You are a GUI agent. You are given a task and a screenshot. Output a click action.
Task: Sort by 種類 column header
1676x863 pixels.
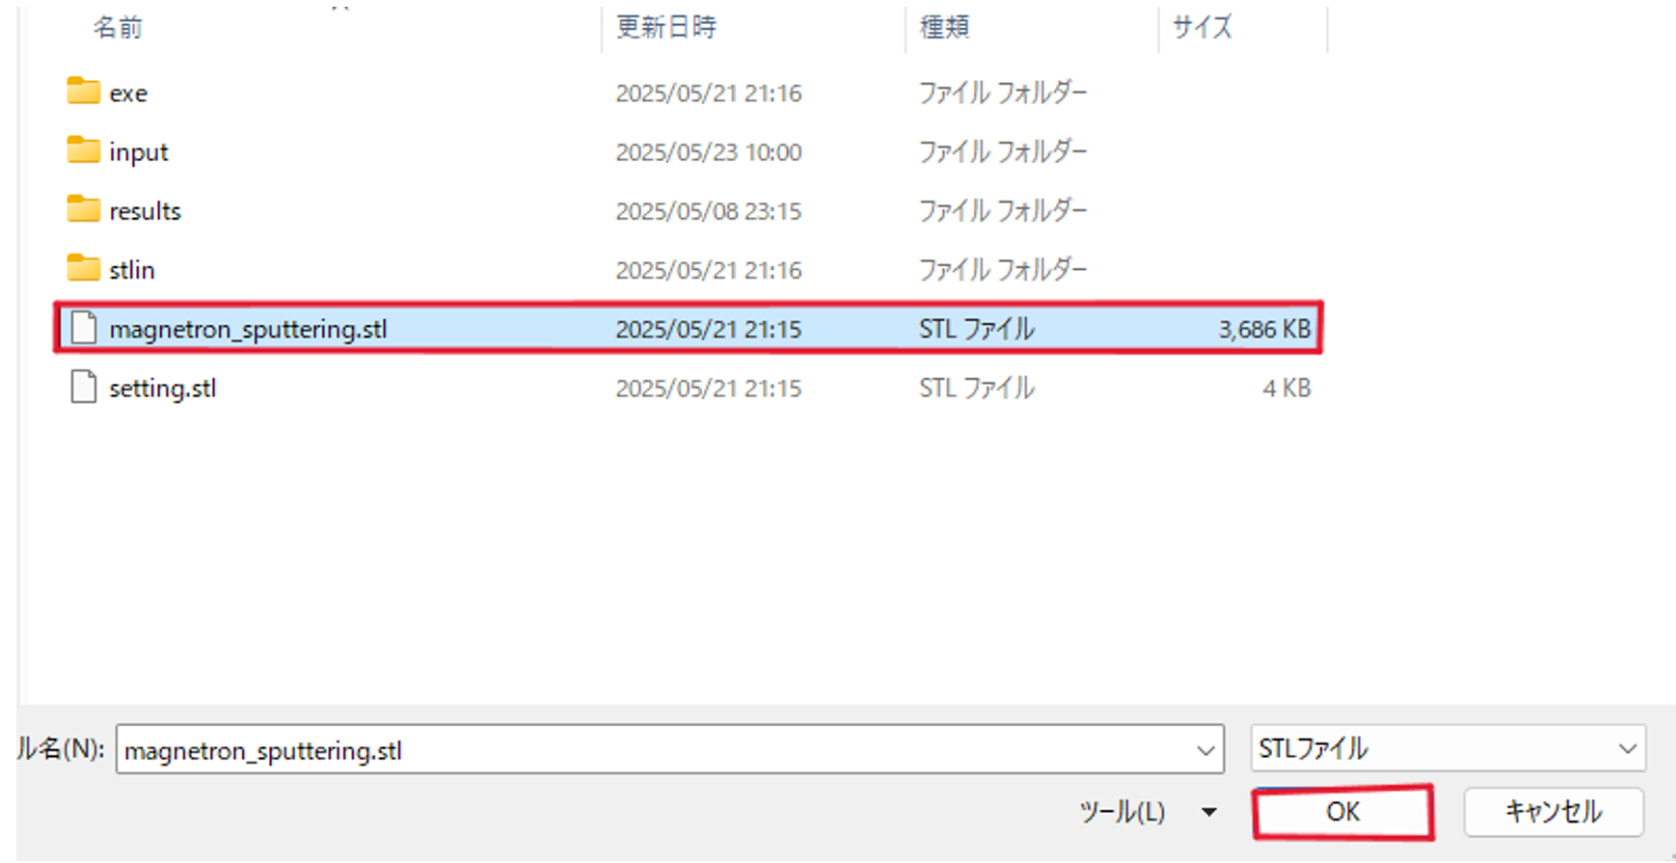[944, 27]
